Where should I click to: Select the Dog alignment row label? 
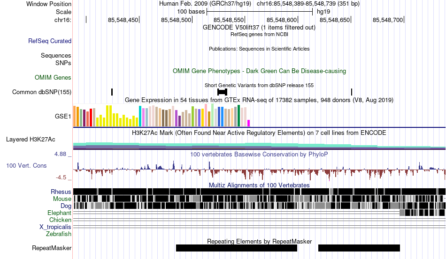pos(66,206)
